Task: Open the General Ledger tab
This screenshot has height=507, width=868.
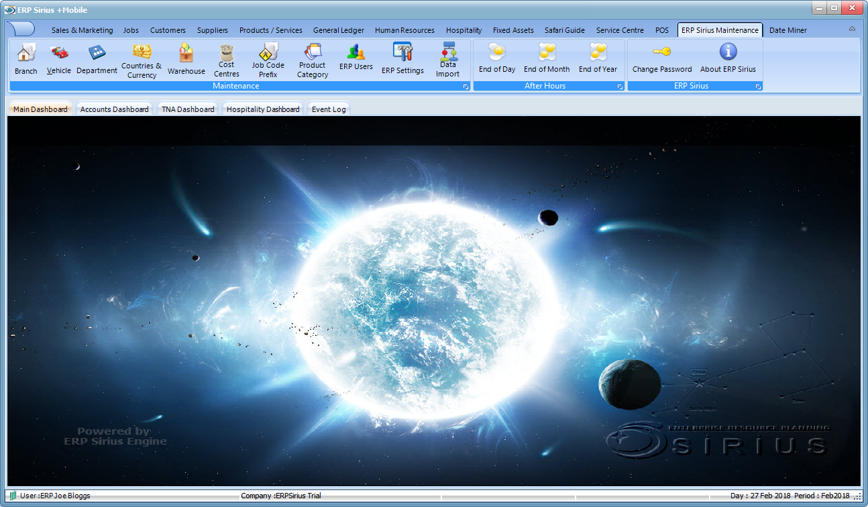Action: [x=339, y=30]
